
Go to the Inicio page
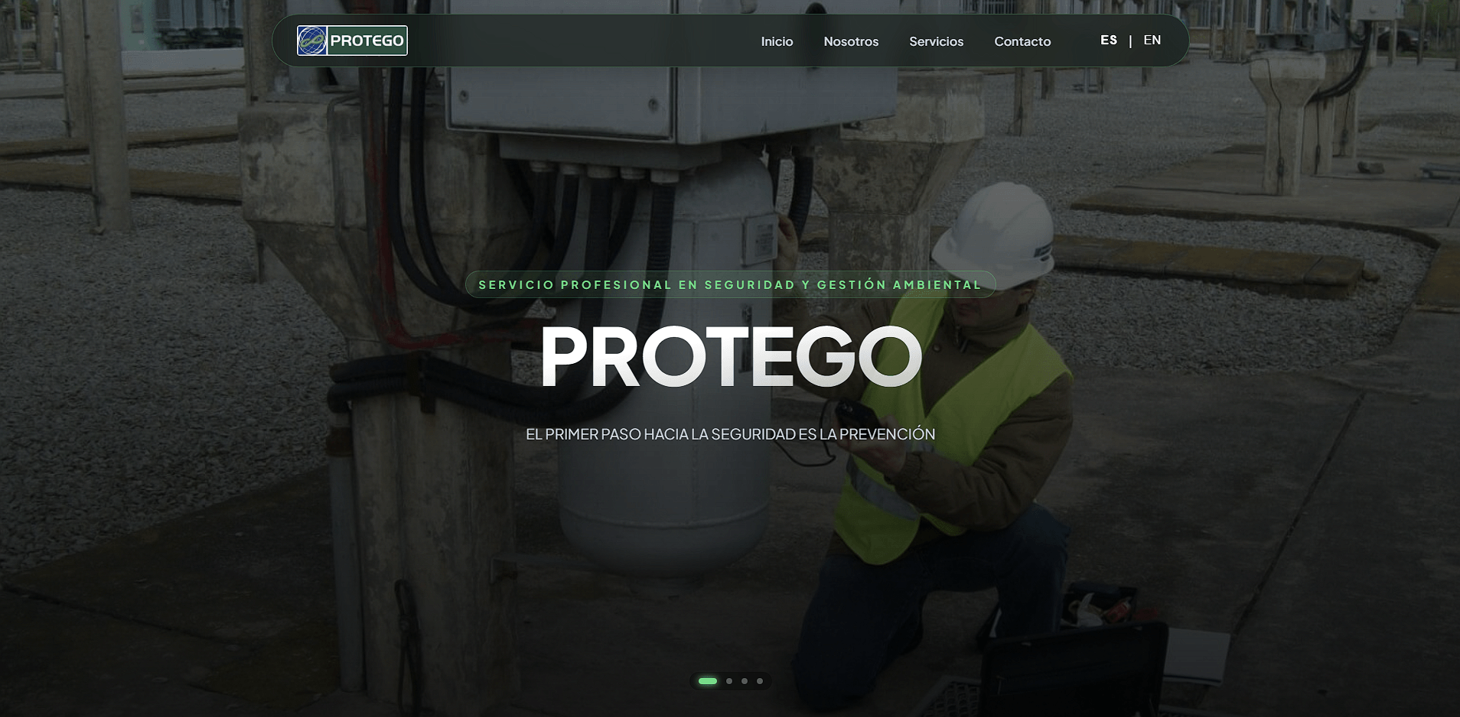[777, 41]
